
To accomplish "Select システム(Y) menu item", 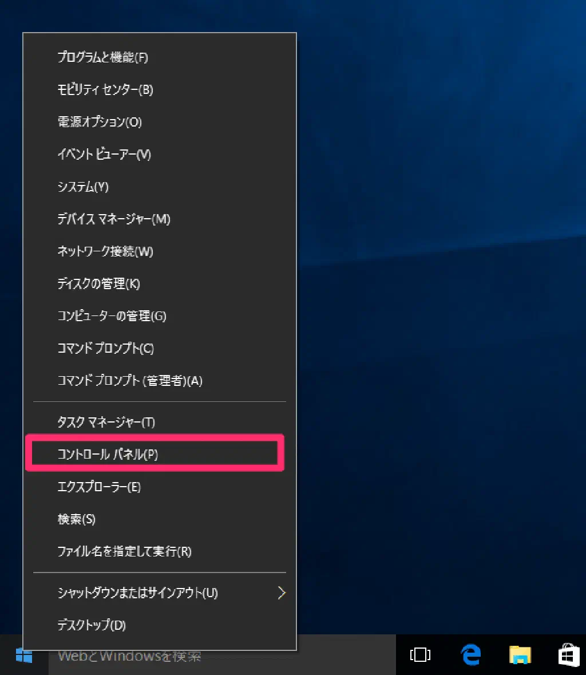I will (x=83, y=187).
